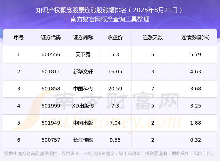Image resolution: width=220 pixels, height=161 pixels.
Task: Click closing price 7.04
Action: [115, 123]
